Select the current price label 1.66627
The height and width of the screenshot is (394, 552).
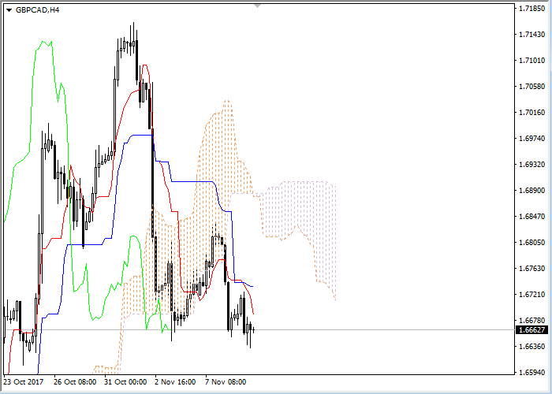[531, 330]
